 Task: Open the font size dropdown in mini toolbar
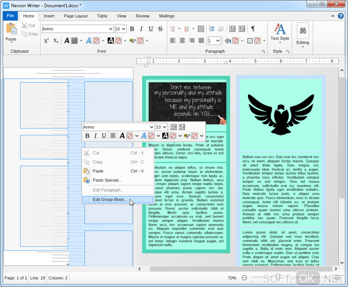click(164, 127)
